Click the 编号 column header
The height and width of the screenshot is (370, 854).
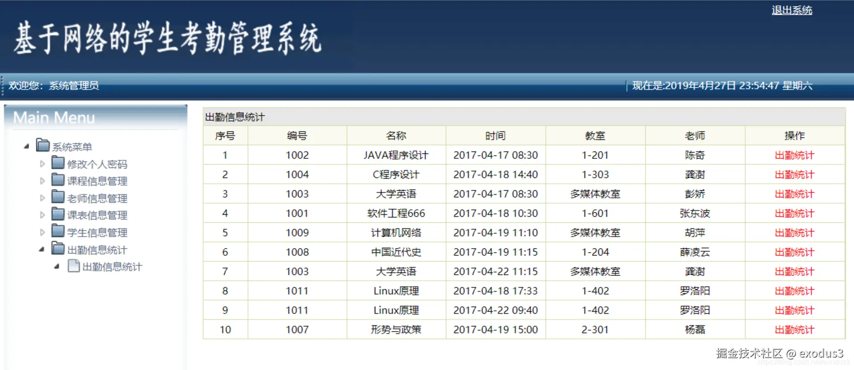(x=297, y=136)
